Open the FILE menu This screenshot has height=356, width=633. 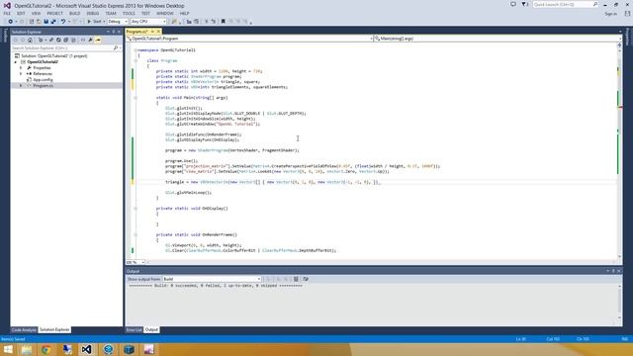click(7, 13)
